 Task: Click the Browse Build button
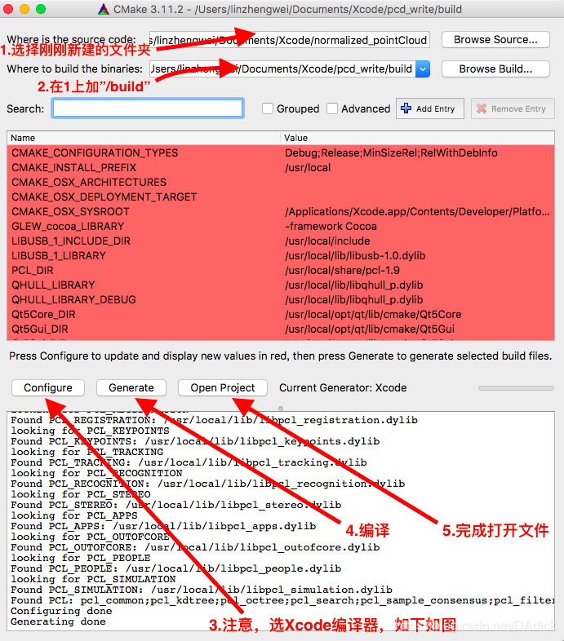495,69
